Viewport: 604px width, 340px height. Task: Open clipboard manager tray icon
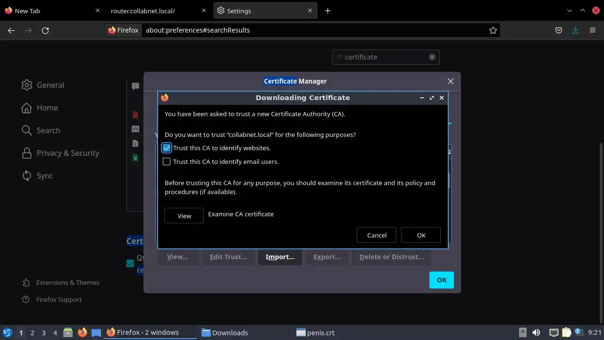(x=566, y=332)
